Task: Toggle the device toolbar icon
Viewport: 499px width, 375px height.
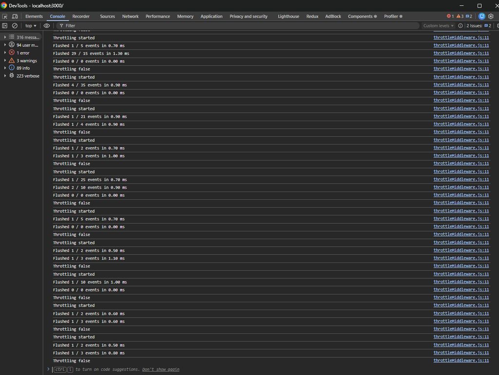Action: pyautogui.click(x=15, y=16)
